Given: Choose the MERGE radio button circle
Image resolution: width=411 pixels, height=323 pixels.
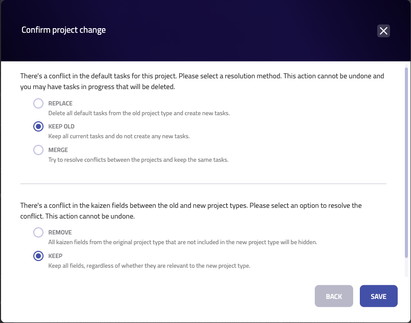Looking at the screenshot, I should (x=38, y=150).
